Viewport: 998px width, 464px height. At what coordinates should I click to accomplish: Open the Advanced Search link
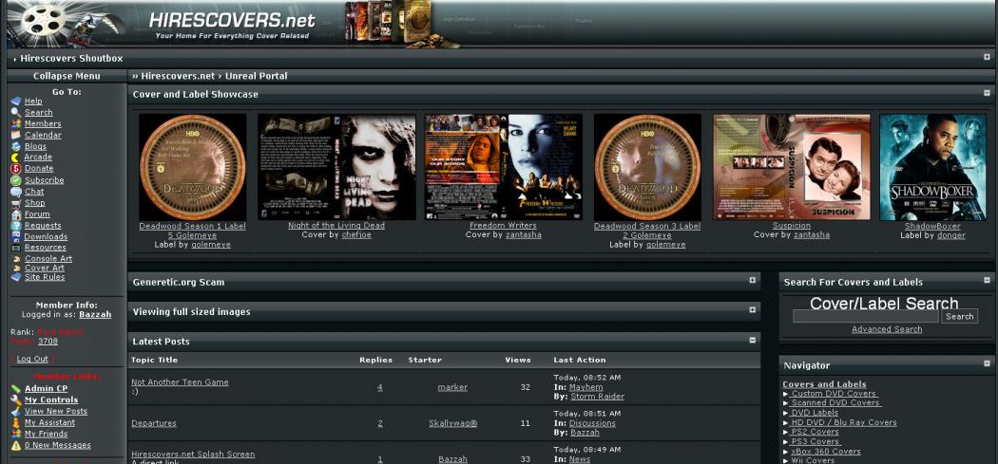(886, 329)
